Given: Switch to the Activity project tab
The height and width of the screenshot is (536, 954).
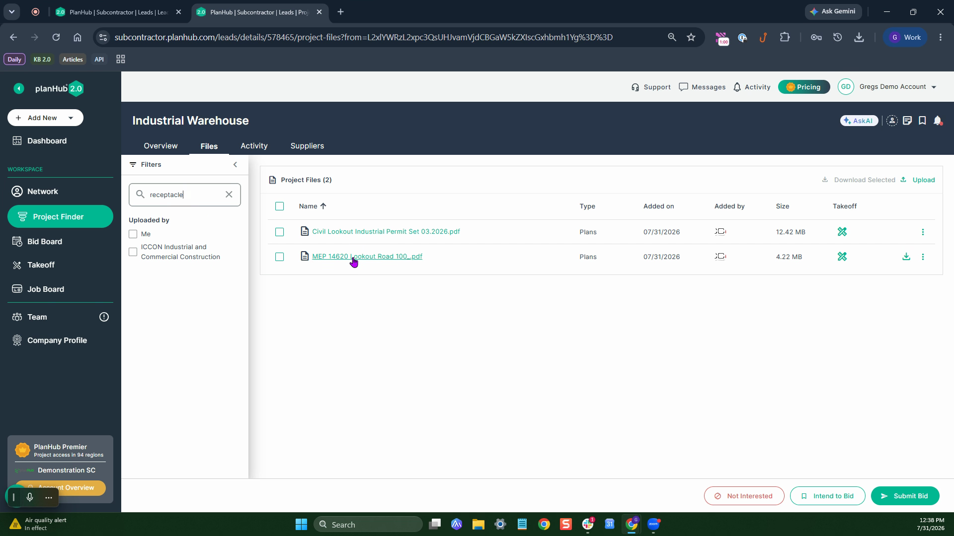Looking at the screenshot, I should [254, 146].
